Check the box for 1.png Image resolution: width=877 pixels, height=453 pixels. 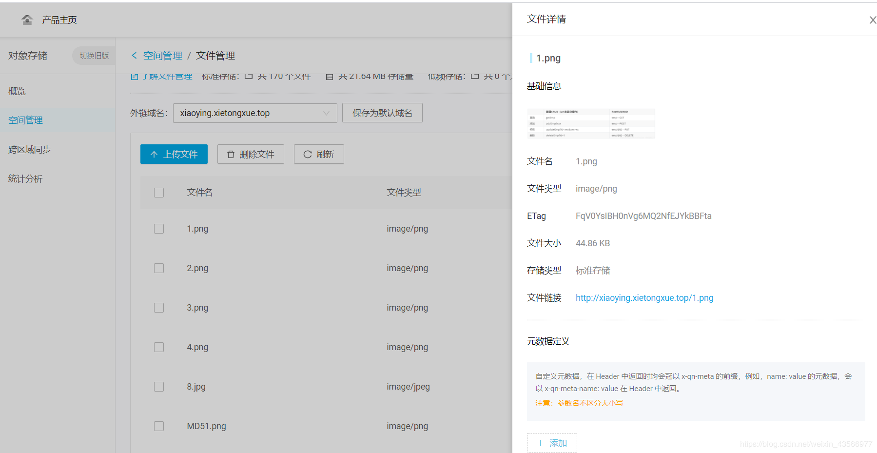pyautogui.click(x=159, y=229)
